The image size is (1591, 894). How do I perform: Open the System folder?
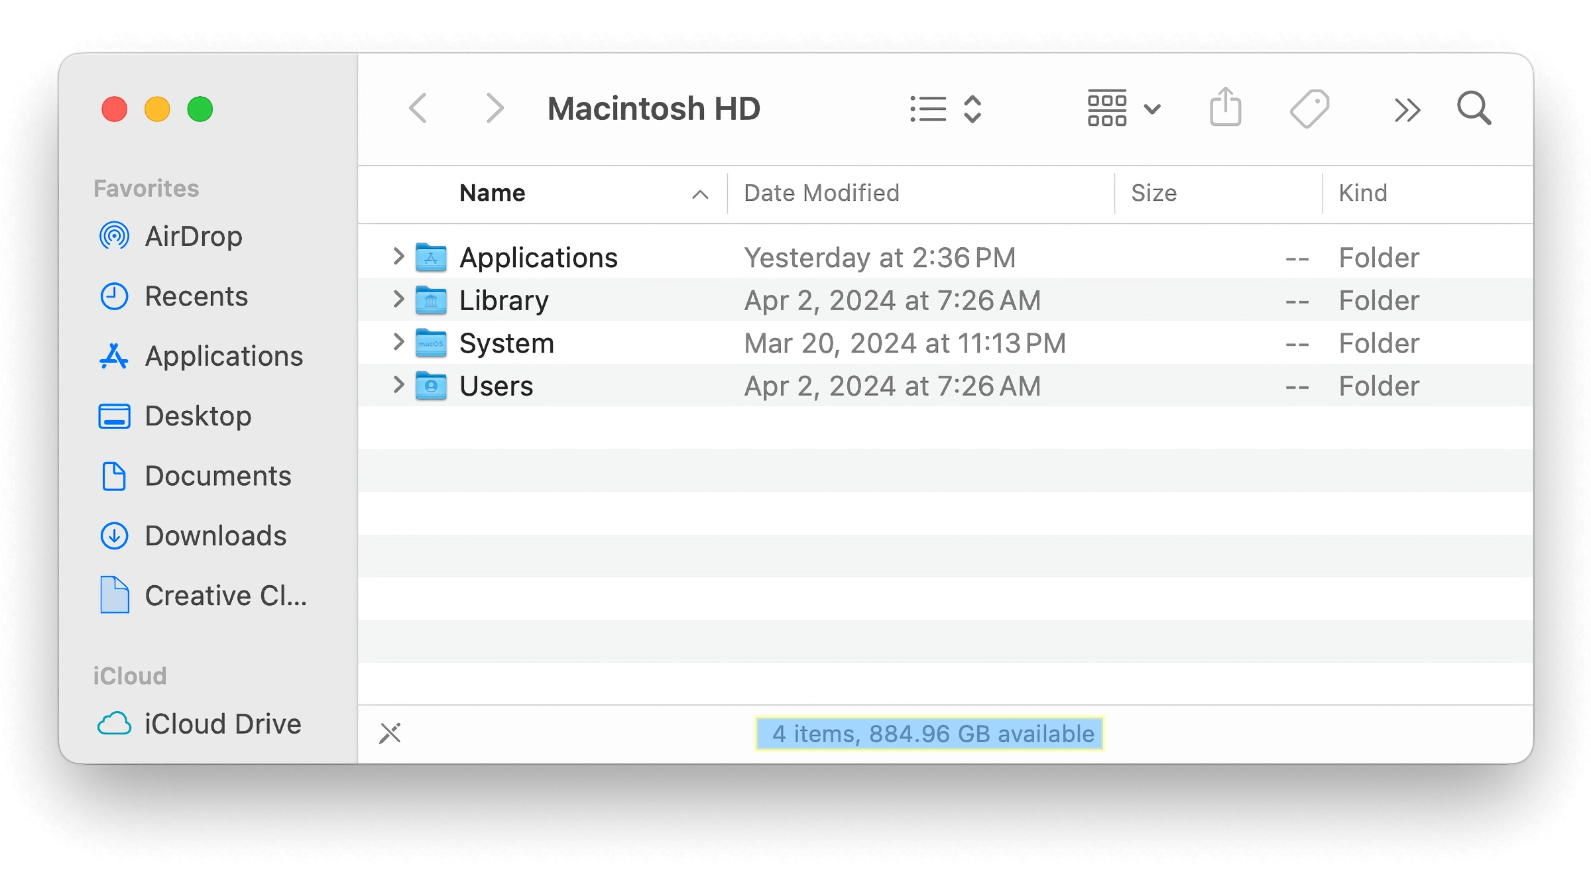click(507, 343)
